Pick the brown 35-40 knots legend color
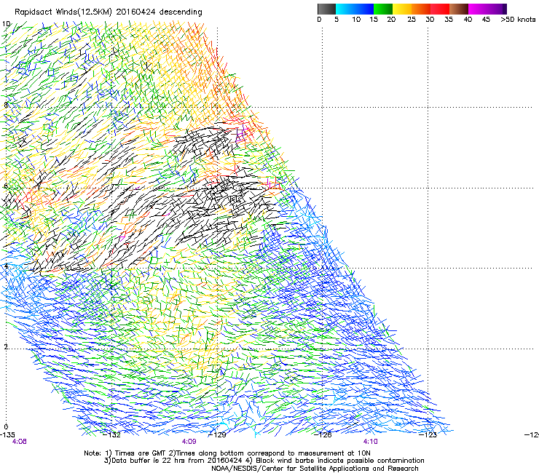 pyautogui.click(x=459, y=9)
